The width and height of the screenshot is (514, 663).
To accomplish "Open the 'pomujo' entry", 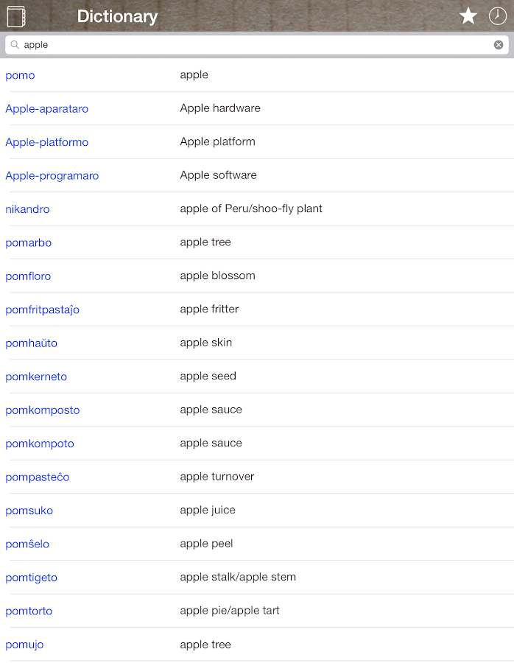I will 24,645.
